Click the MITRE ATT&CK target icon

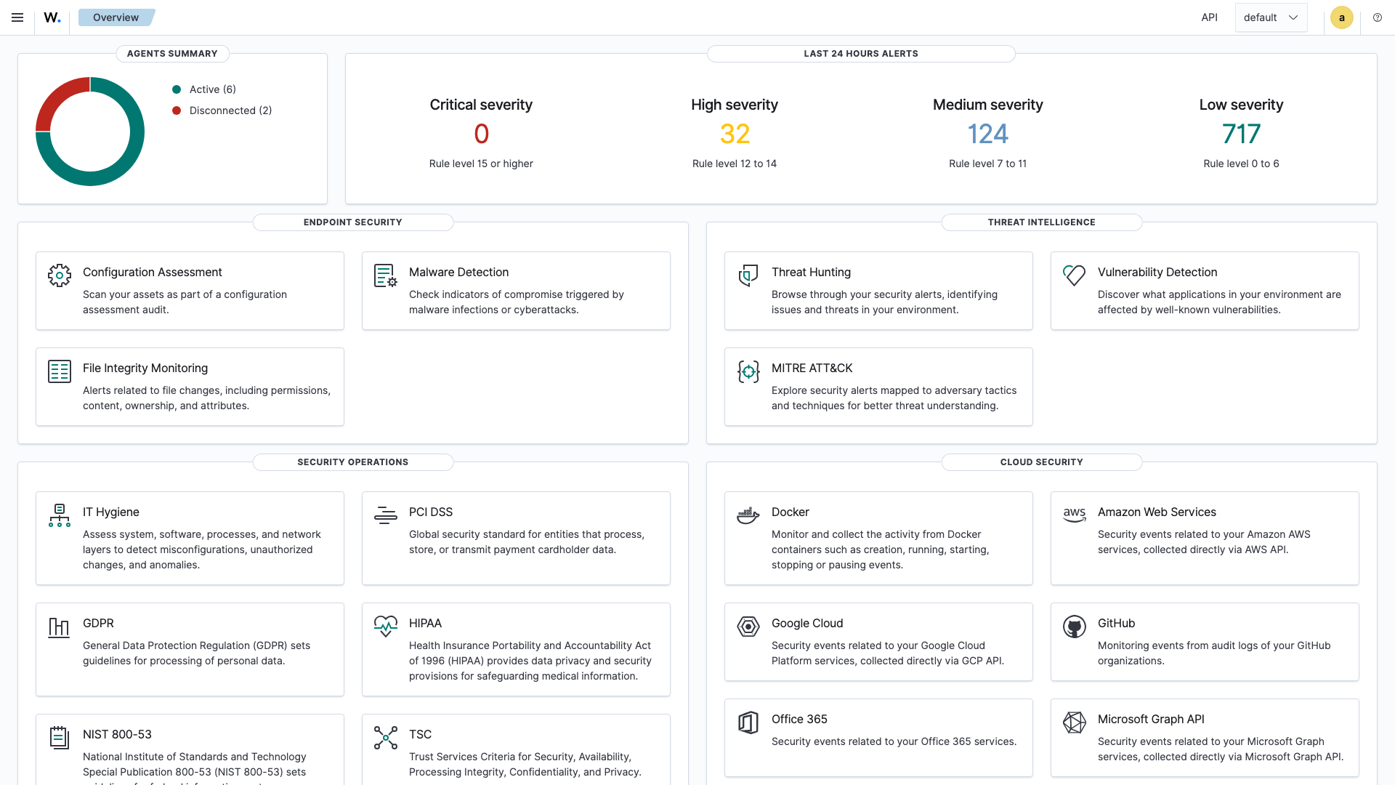[x=748, y=371]
